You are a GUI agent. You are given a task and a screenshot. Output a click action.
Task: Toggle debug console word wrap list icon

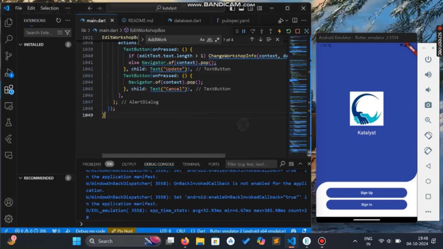click(x=291, y=164)
